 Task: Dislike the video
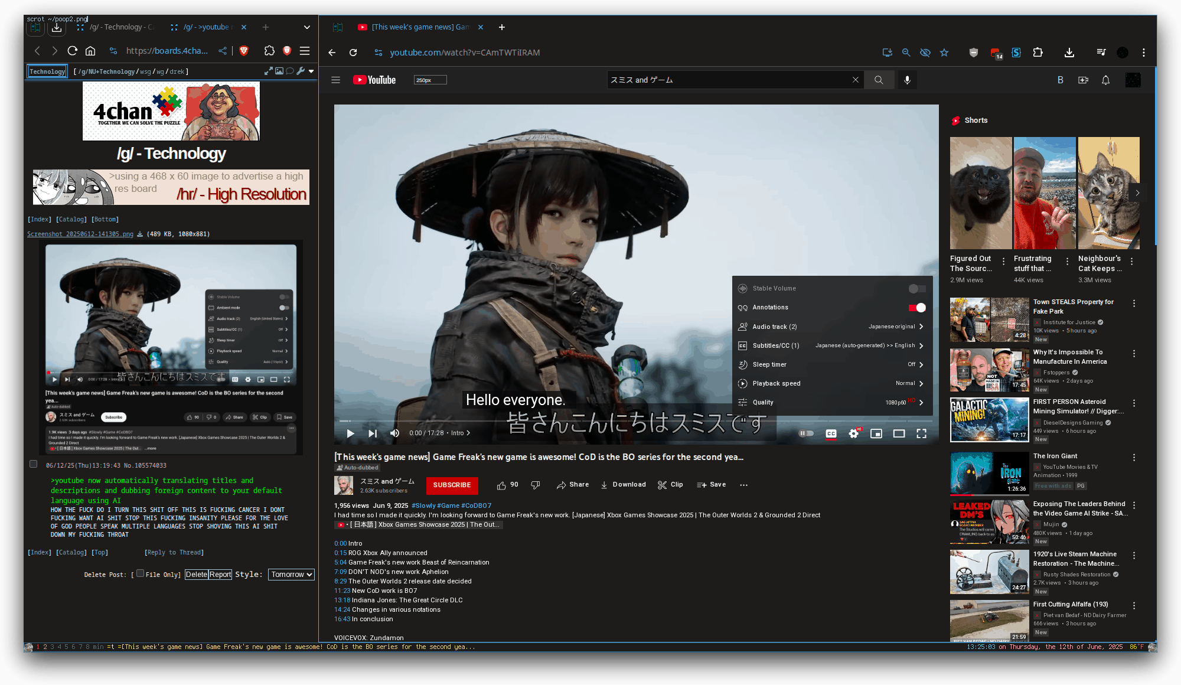(536, 485)
